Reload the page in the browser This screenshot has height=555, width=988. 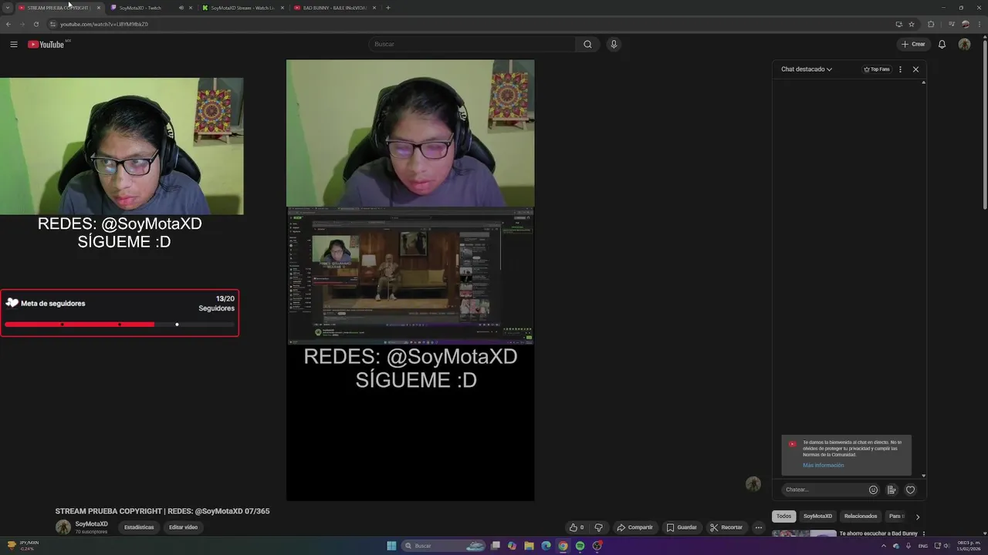tap(36, 24)
